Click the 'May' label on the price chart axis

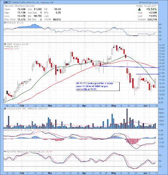tap(114, 105)
